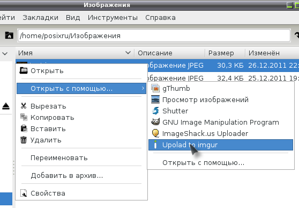Click the Свойства properties icon

pyautogui.click(x=24, y=193)
